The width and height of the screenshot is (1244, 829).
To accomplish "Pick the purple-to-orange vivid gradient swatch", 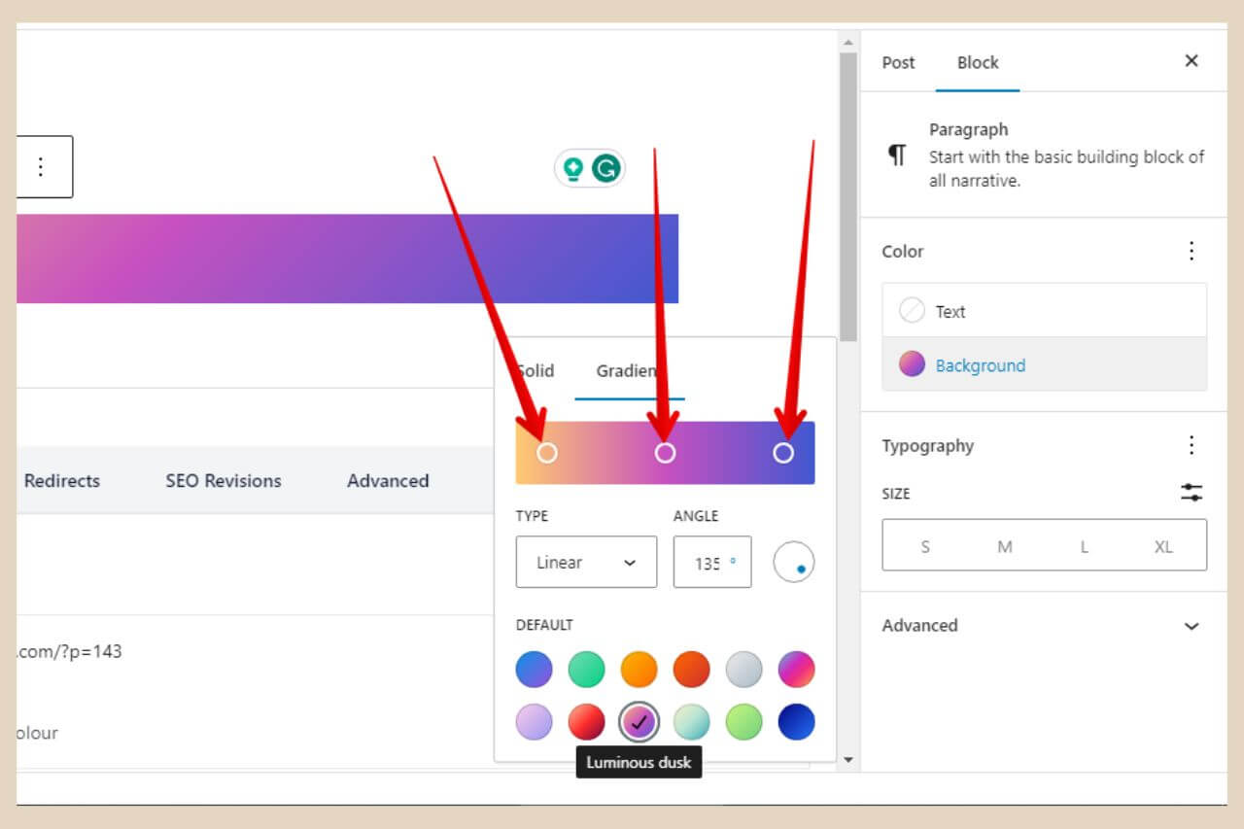I will point(796,670).
